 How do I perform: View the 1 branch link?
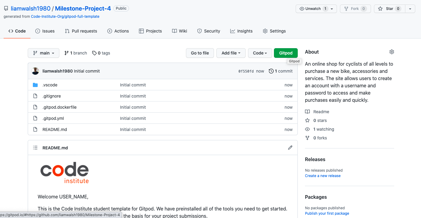coord(76,53)
